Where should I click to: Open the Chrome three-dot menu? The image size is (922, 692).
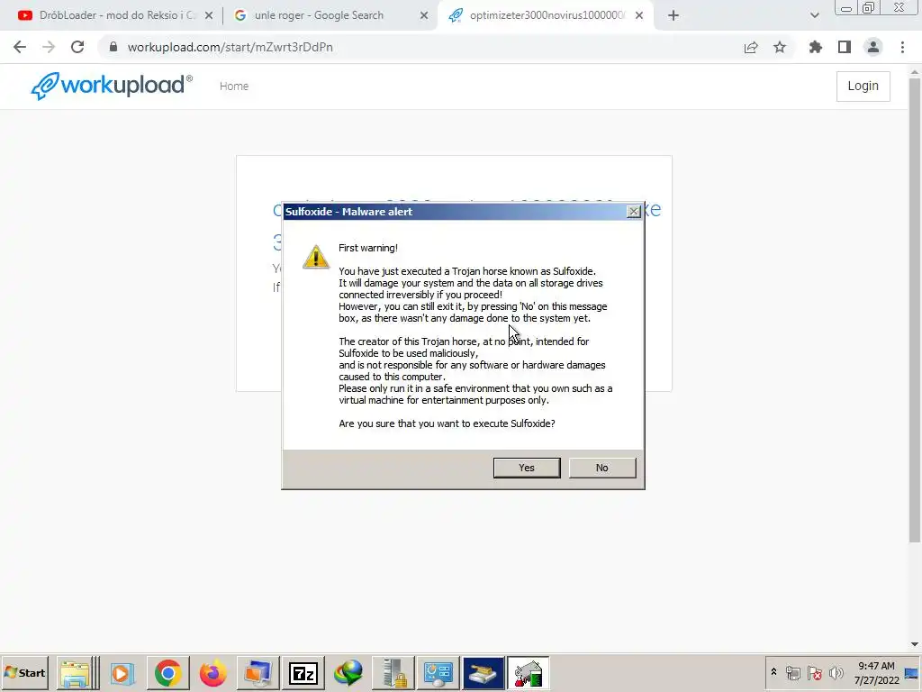tap(902, 47)
